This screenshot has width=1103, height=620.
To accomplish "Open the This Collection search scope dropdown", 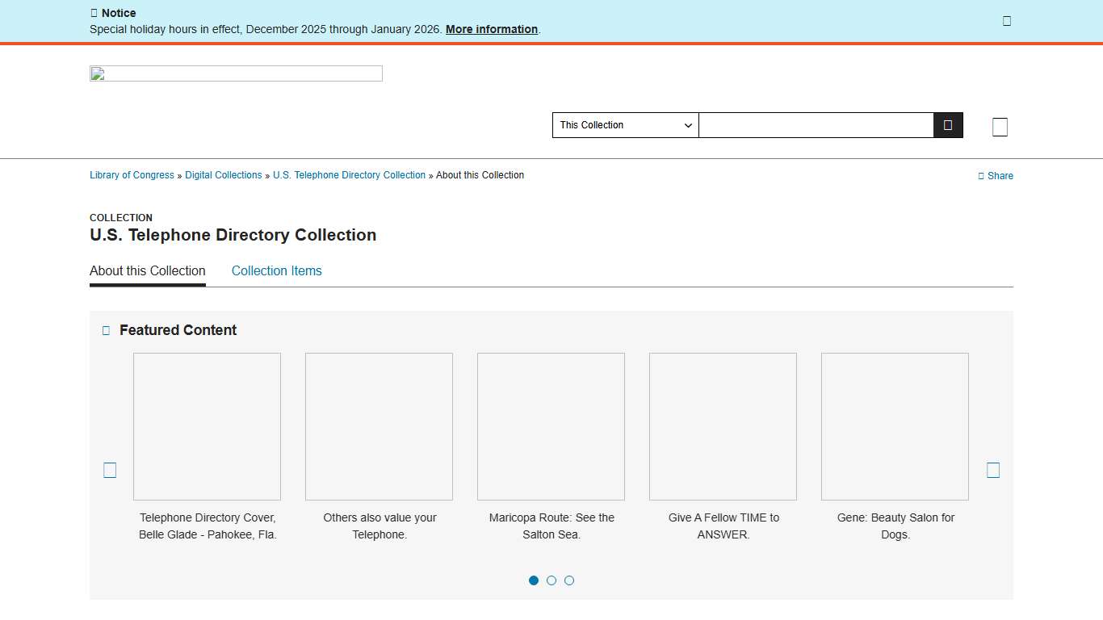I will pyautogui.click(x=625, y=124).
